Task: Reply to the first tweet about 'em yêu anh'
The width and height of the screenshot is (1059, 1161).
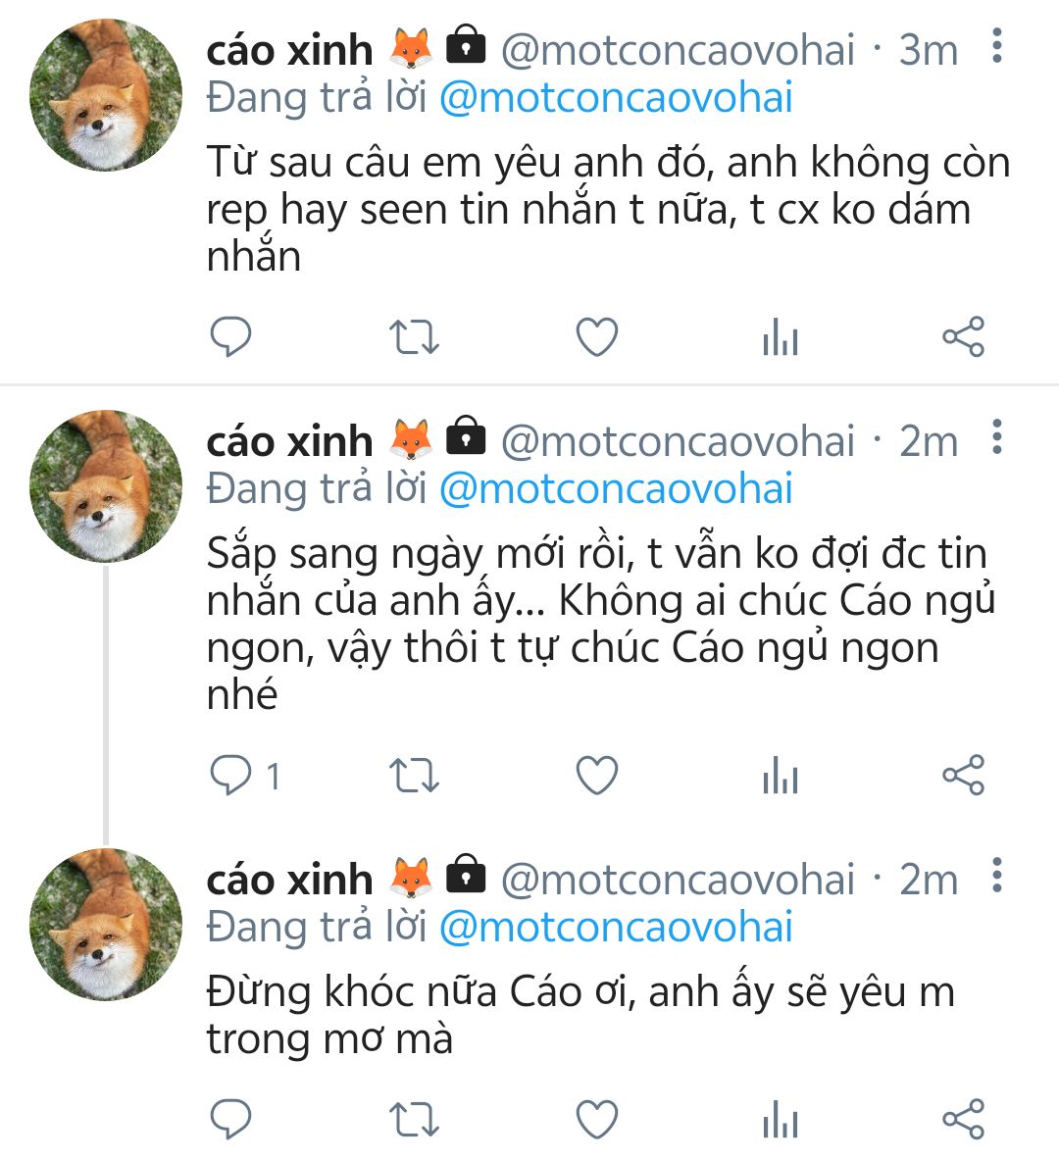Action: tap(231, 337)
